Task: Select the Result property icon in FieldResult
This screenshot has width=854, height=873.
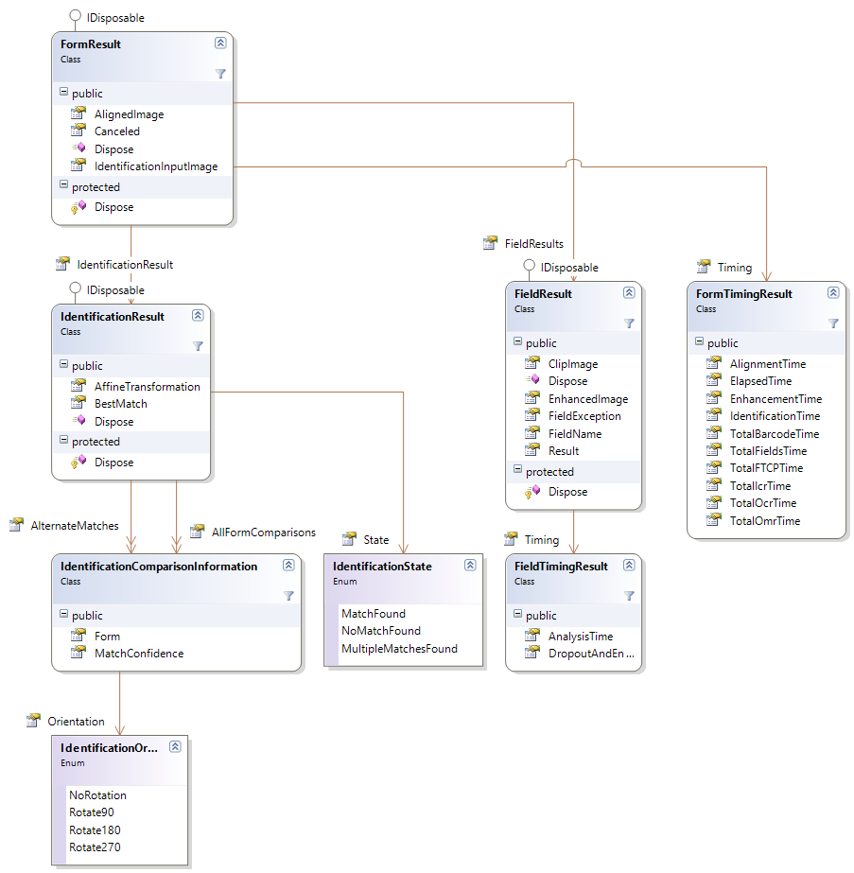Action: click(x=532, y=450)
